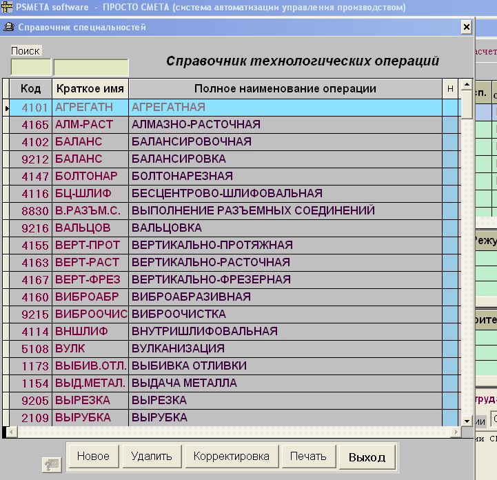The width and height of the screenshot is (497, 480).
Task: Click the small keyboard icon beside Новое
Action: tap(51, 464)
